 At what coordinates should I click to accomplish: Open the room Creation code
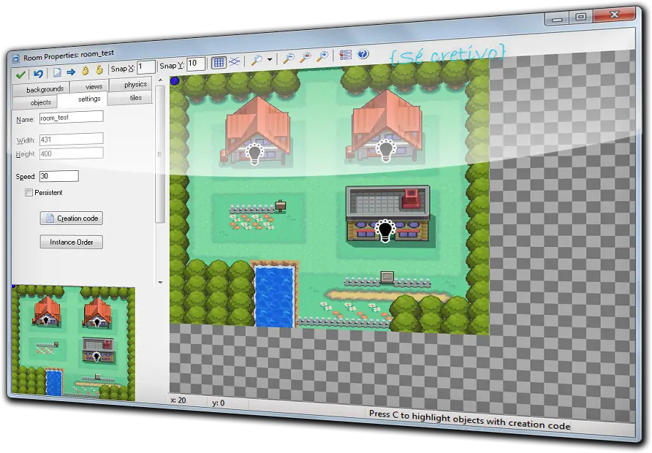(x=72, y=218)
